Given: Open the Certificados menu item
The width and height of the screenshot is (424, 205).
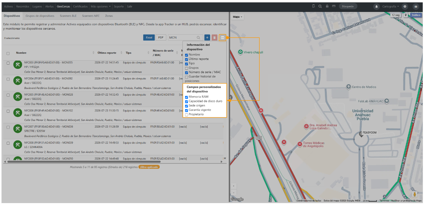Looking at the screenshot, I should pyautogui.click(x=80, y=6).
